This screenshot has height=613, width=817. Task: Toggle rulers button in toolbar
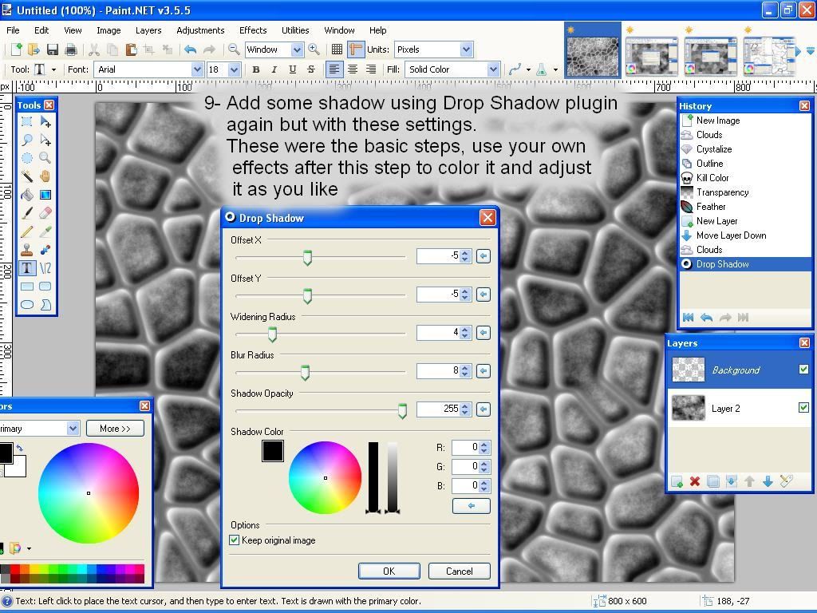pos(356,49)
